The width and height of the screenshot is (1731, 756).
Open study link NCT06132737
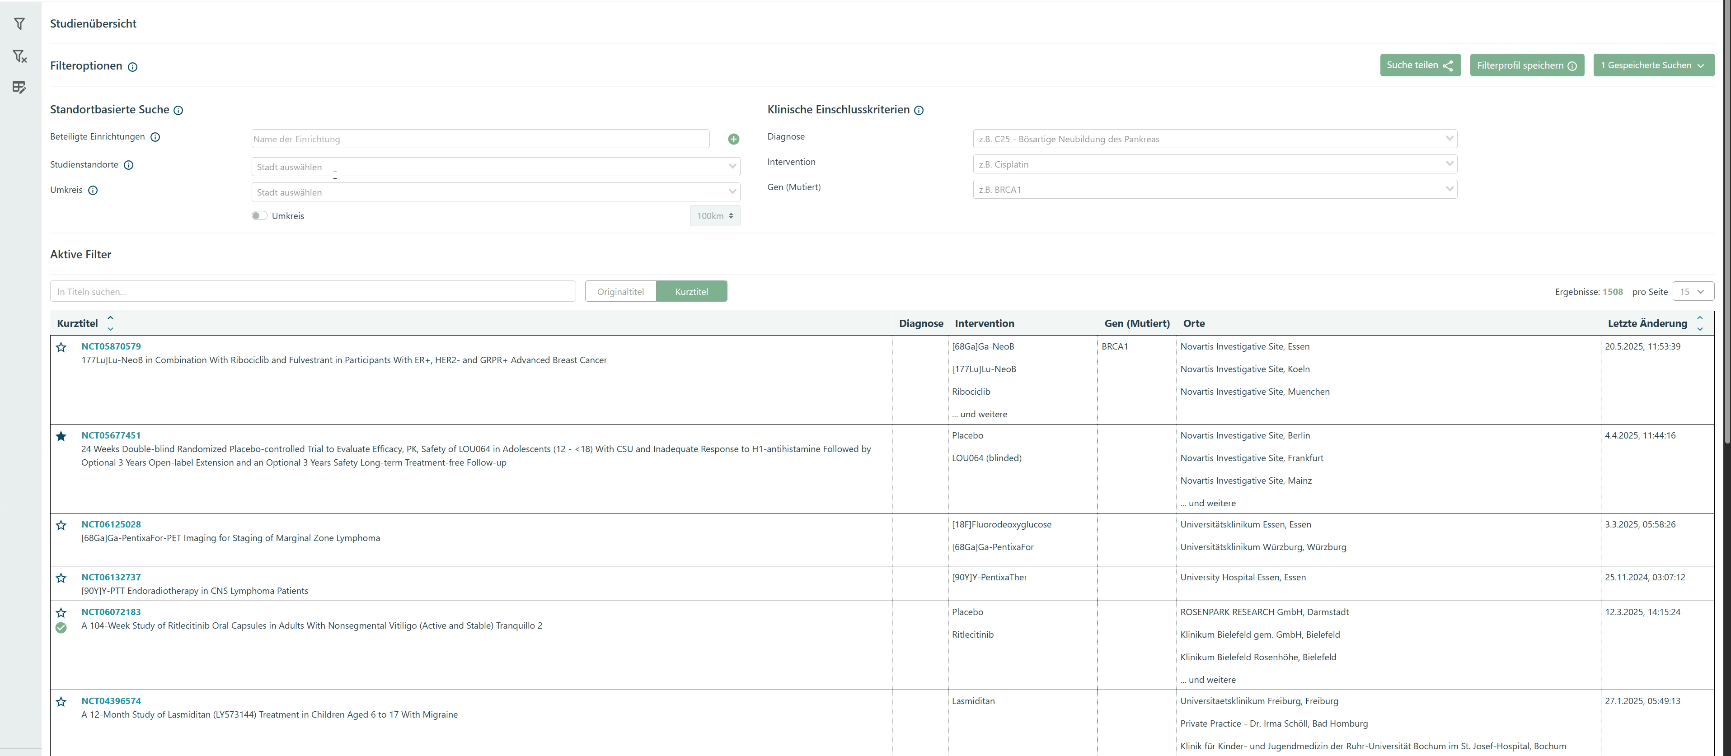point(111,577)
